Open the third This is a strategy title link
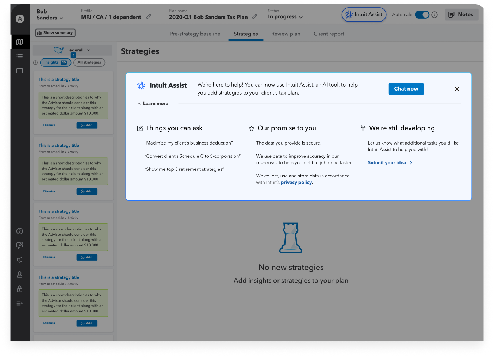494x357 pixels. [x=59, y=212]
